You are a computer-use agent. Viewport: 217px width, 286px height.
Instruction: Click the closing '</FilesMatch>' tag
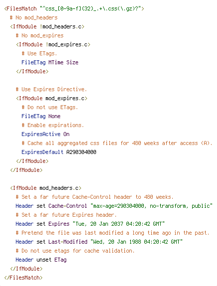(x=23, y=278)
